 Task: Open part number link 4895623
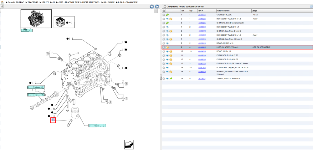click(x=202, y=19)
